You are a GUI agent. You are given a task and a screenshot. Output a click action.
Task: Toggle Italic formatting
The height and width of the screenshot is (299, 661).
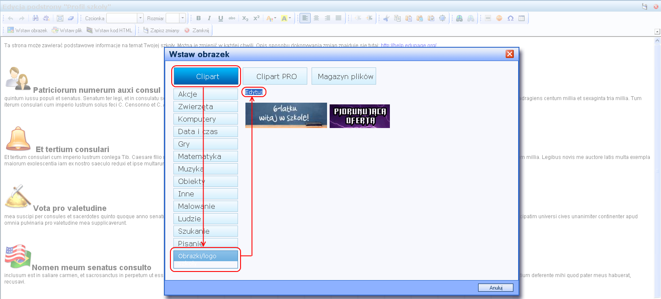(209, 18)
